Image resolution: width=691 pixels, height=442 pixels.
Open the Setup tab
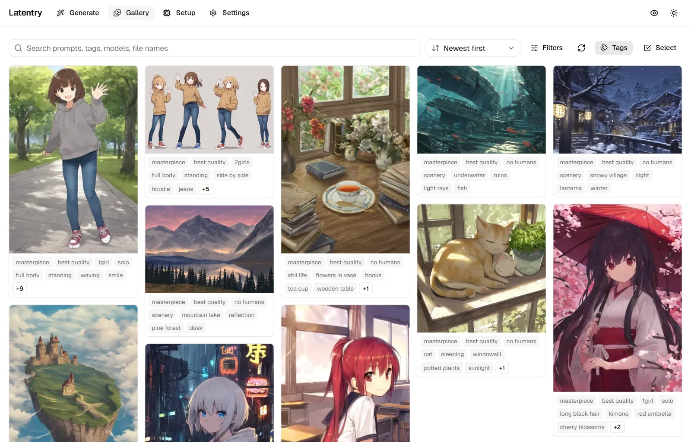tap(179, 13)
